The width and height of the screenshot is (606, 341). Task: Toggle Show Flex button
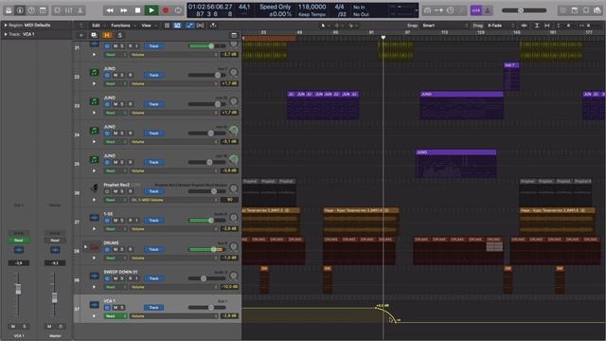coord(200,26)
